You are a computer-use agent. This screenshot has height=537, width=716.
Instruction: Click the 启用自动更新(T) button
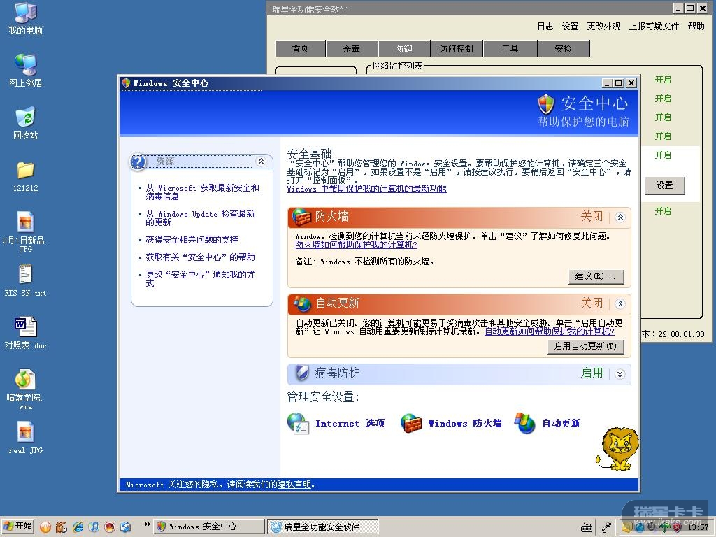[x=585, y=346]
